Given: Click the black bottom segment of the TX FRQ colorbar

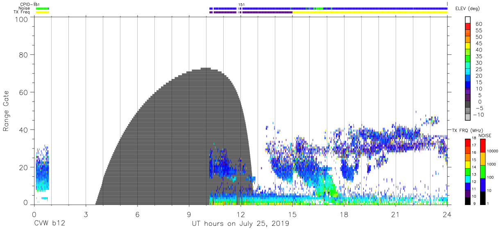Looking at the screenshot, I should click(x=467, y=200).
